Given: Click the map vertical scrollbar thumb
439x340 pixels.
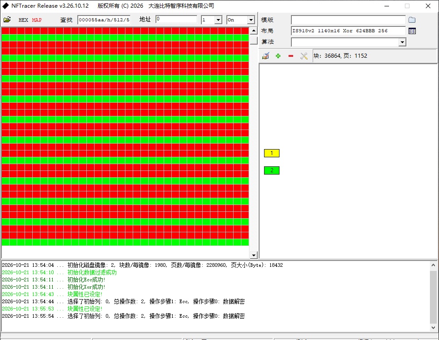Looking at the screenshot, I should tap(254, 40).
